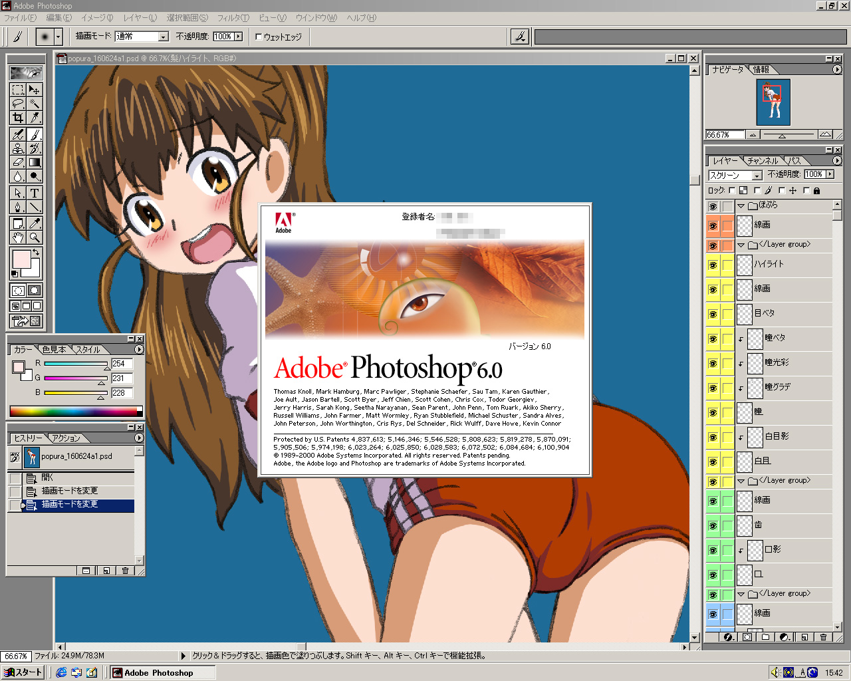This screenshot has height=681, width=851.
Task: Select the Hand tool
Action: click(x=18, y=237)
